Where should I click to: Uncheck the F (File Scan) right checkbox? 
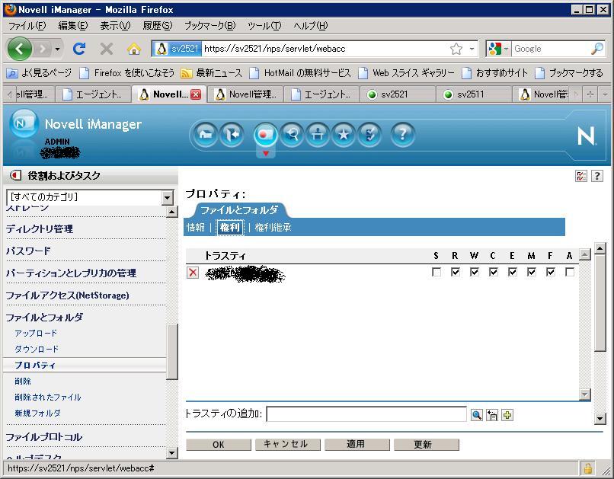click(x=551, y=272)
